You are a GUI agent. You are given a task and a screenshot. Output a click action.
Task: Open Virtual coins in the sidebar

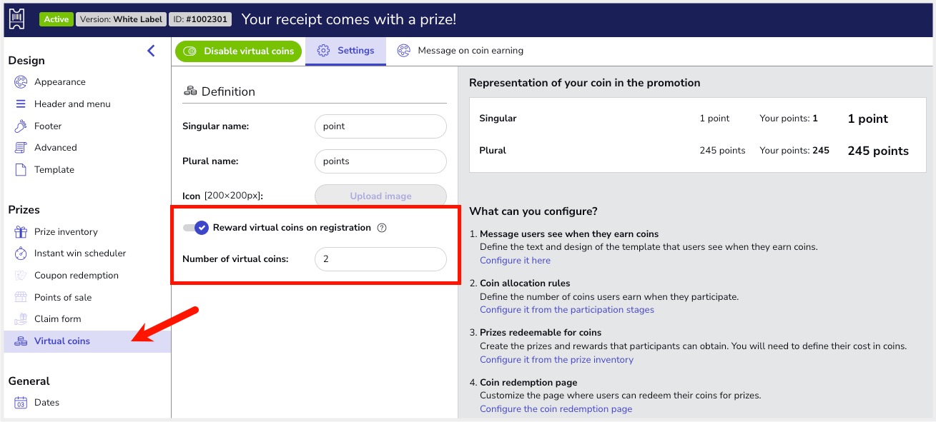tap(62, 341)
